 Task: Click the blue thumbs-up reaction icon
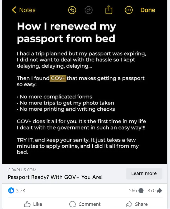pos(11,190)
